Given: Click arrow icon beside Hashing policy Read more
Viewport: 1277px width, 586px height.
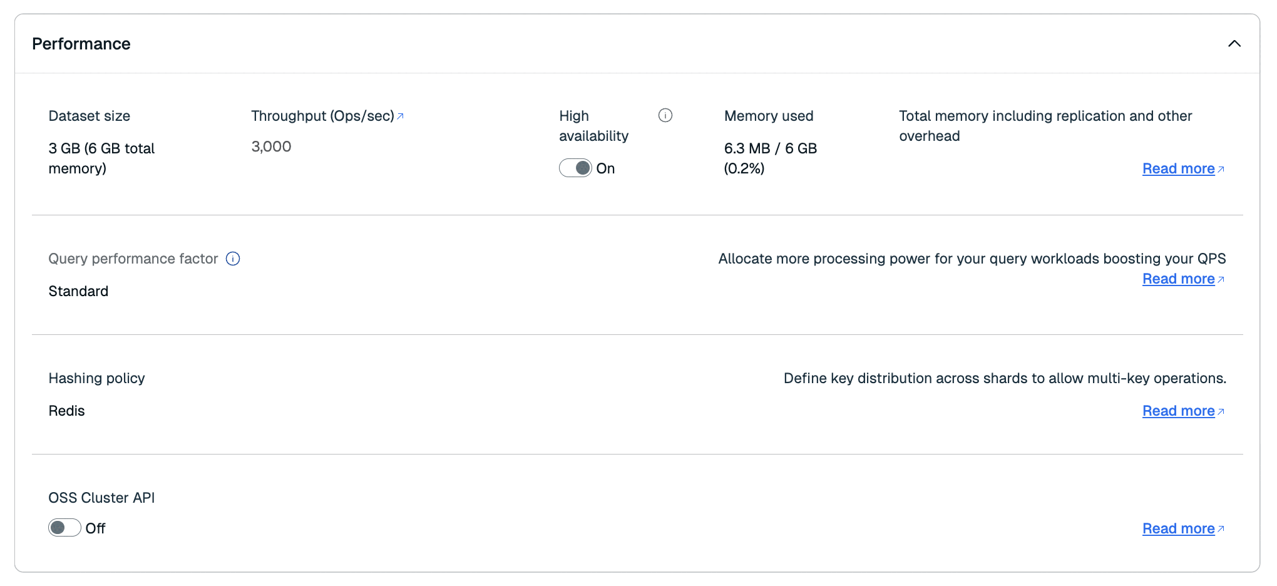Looking at the screenshot, I should pos(1221,412).
